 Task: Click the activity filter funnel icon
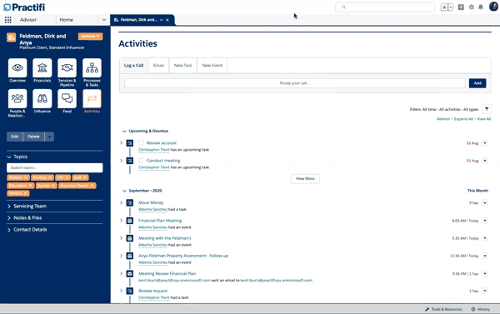coord(487,109)
